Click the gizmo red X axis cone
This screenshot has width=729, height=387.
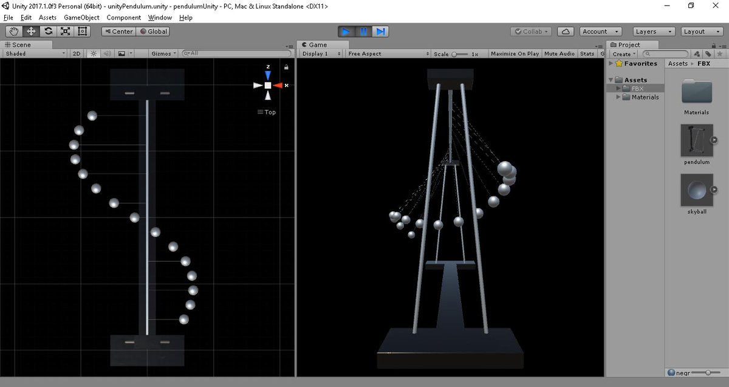(278, 85)
